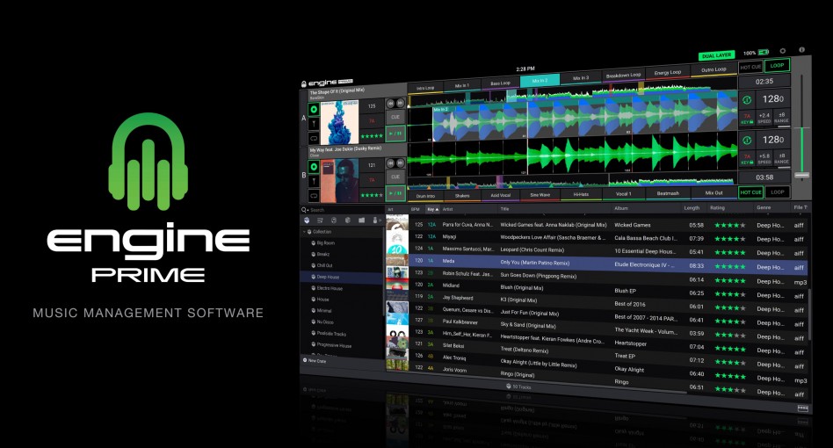
Task: Click the deck A fast-forward icon
Action: coord(401,103)
